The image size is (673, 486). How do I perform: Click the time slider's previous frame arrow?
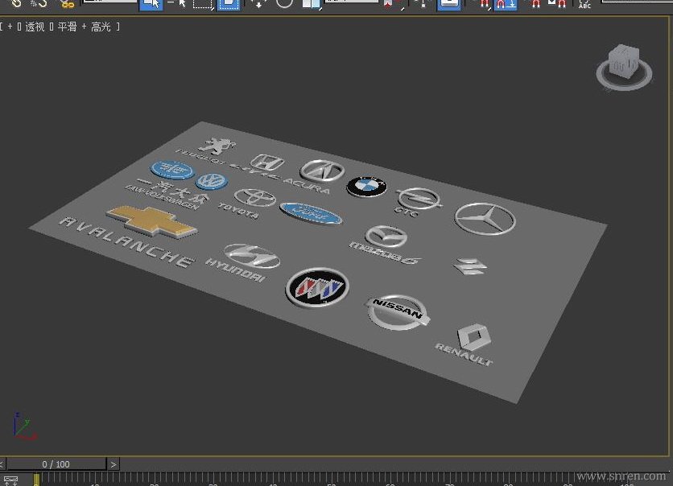pyautogui.click(x=3, y=464)
